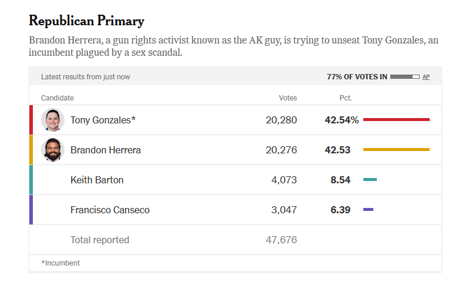Click the Keith Barton candidate name
The width and height of the screenshot is (449, 282).
pyautogui.click(x=97, y=180)
